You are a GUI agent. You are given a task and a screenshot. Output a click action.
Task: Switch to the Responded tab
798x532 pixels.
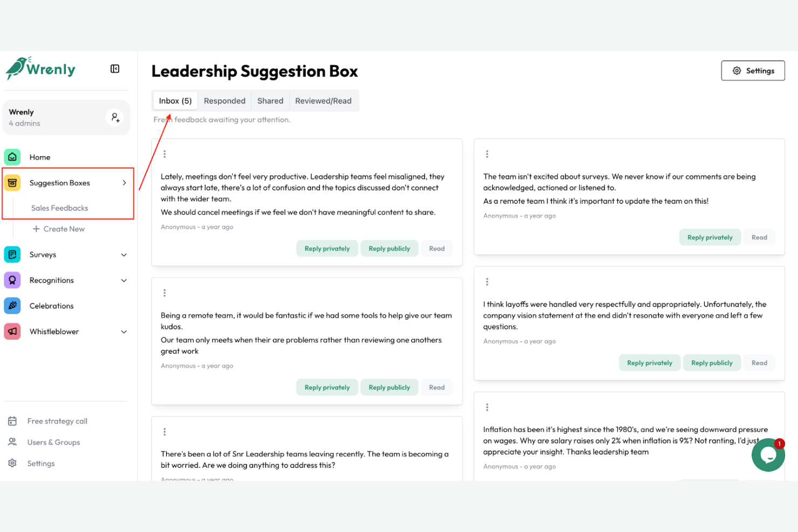coord(224,101)
